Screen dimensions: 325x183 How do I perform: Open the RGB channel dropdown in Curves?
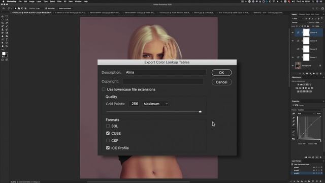306,114
